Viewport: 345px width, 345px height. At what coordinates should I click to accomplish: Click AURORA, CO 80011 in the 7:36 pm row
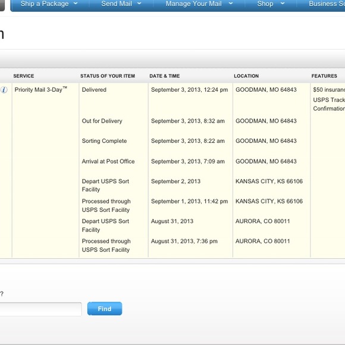click(x=263, y=241)
